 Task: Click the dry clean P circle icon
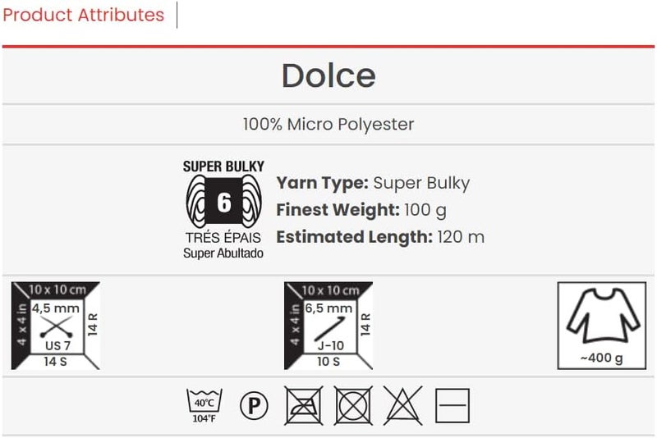pos(255,406)
